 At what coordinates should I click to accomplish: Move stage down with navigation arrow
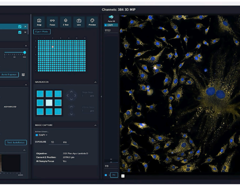pos(71,99)
